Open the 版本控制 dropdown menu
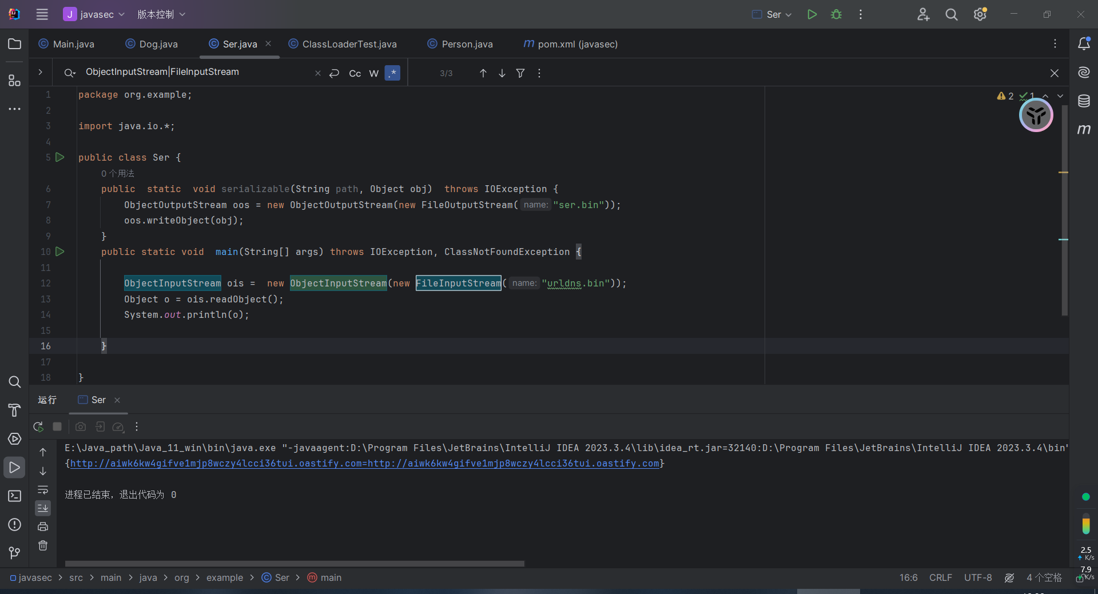1098x594 pixels. point(161,14)
